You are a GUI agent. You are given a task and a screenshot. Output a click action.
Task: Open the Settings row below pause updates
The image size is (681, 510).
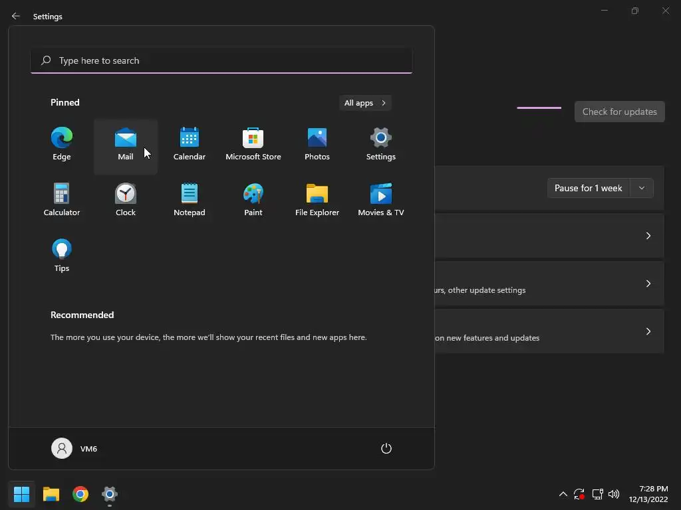click(x=549, y=236)
